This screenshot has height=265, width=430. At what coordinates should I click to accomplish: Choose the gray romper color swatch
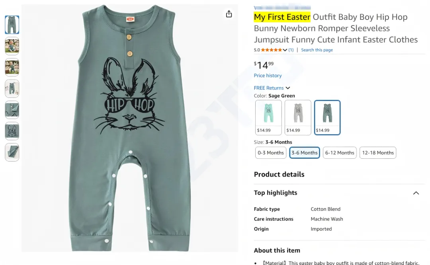298,117
